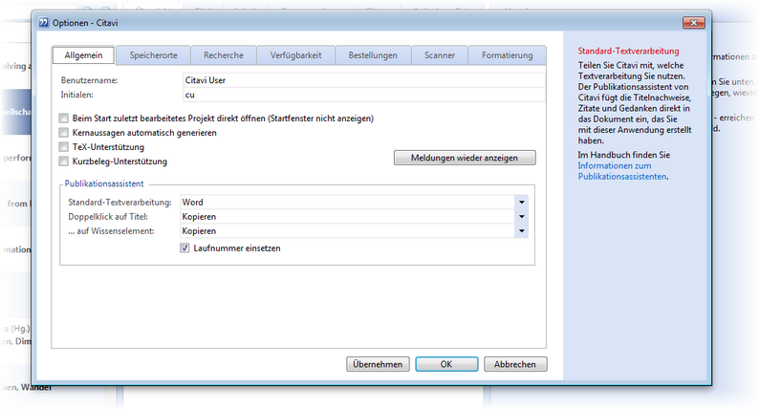The height and width of the screenshot is (409, 759).
Task: Click the Citavi icon in the title bar
Action: click(x=44, y=22)
